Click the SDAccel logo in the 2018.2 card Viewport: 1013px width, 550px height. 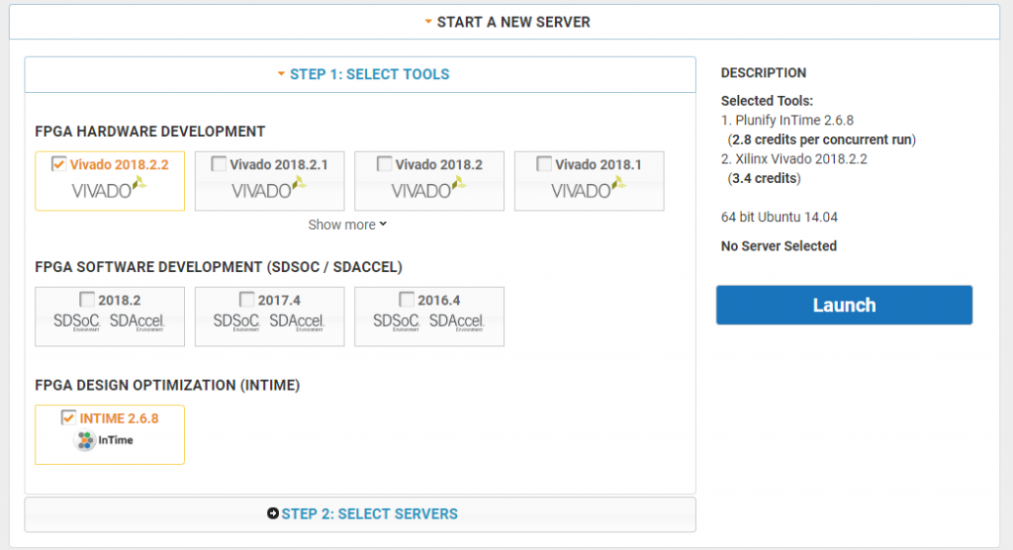click(x=137, y=321)
